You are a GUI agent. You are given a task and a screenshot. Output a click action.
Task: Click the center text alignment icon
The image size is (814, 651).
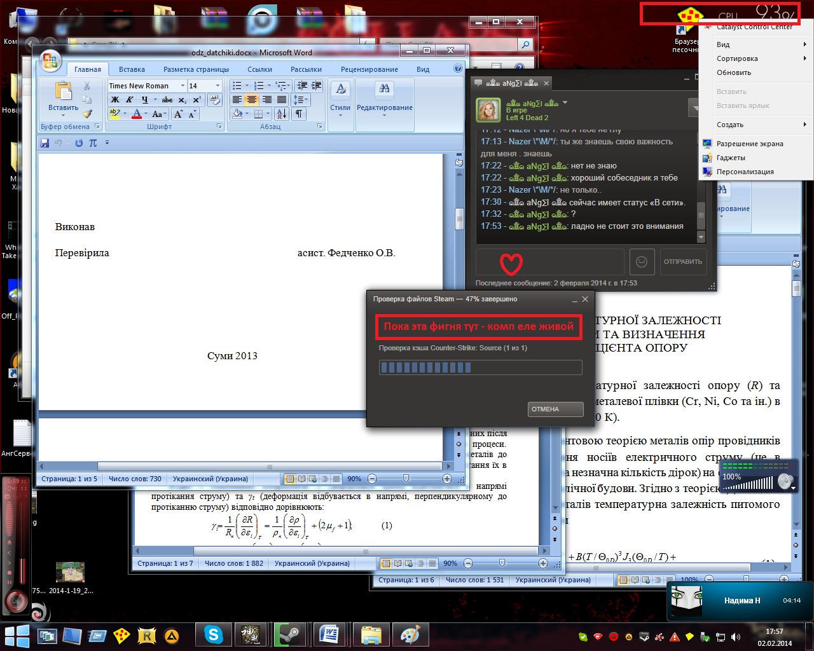252,100
